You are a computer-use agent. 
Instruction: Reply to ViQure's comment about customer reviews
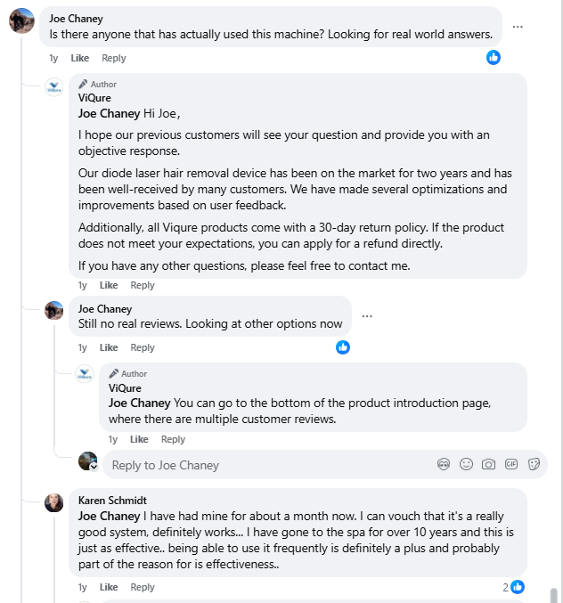coord(173,439)
